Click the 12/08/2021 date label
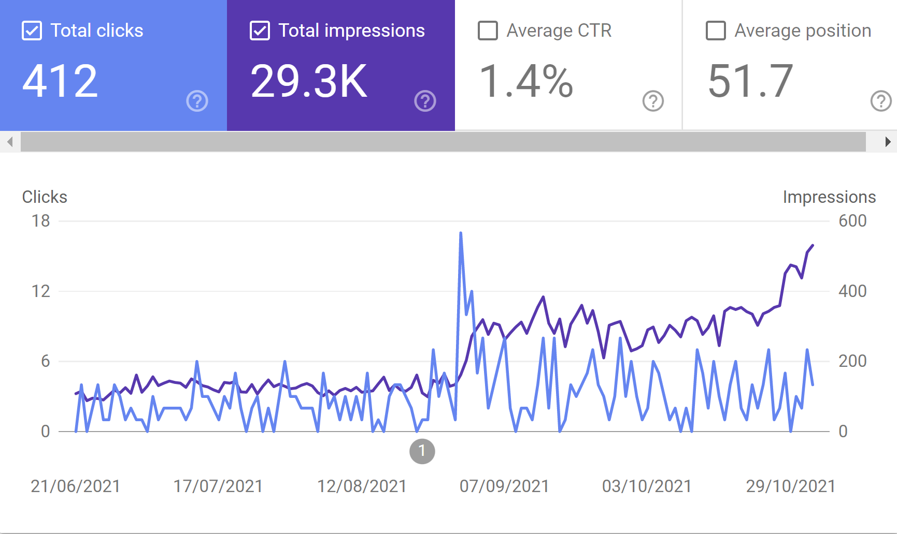897x534 pixels. (x=362, y=486)
